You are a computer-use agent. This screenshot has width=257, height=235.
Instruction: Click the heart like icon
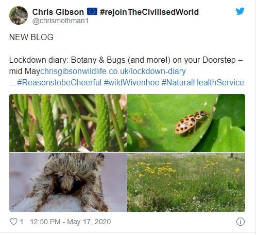[x=13, y=222]
